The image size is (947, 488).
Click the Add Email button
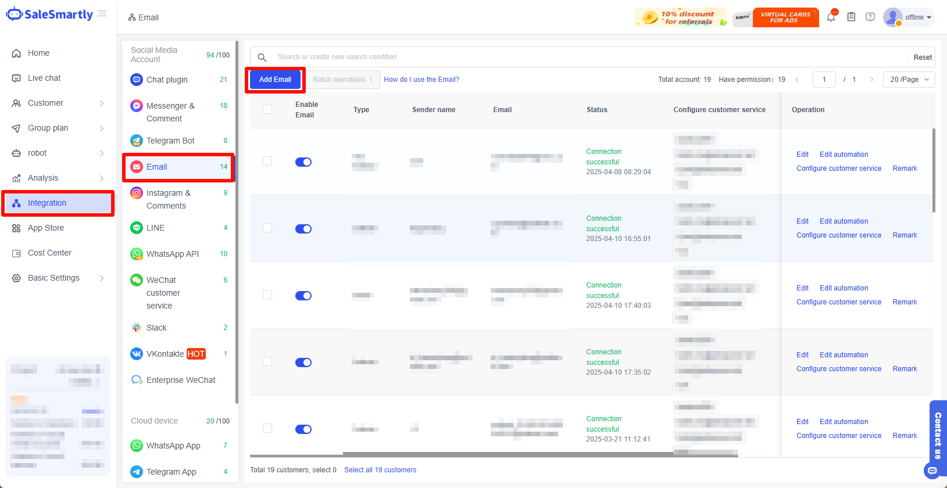pos(275,80)
